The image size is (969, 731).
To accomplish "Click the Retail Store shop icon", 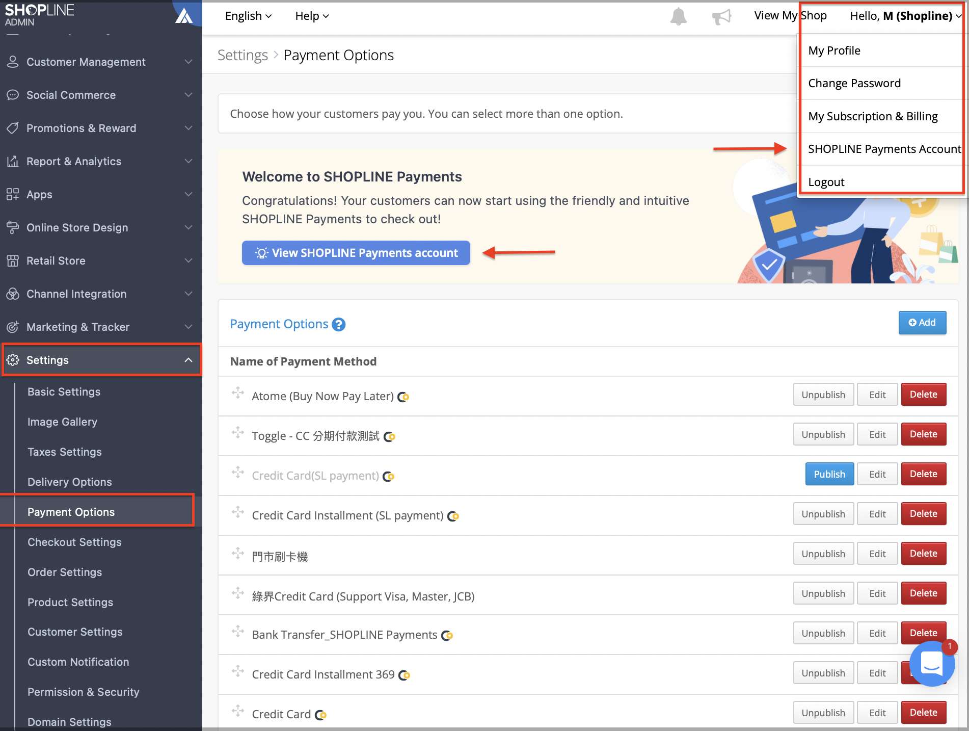I will coord(13,260).
